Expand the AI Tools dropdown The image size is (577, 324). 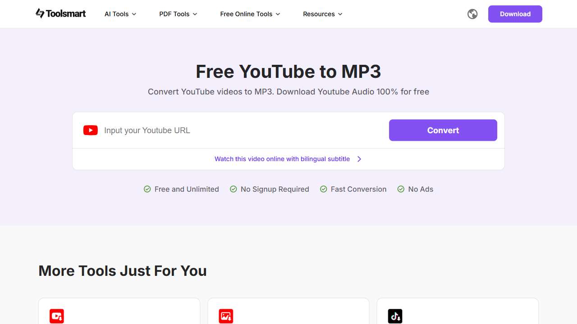pyautogui.click(x=119, y=14)
